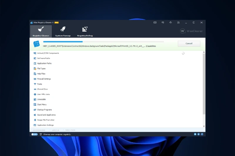Open the mail envelope icon in title bar
This screenshot has height=156, width=235.
155,23
